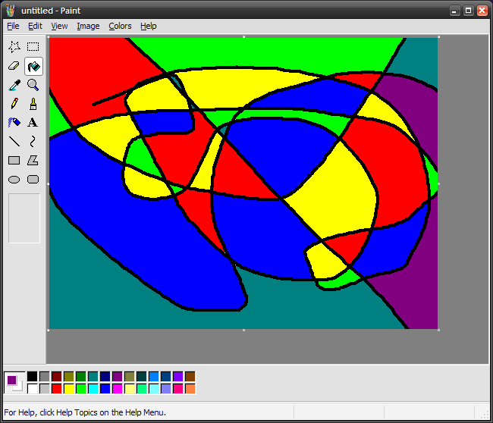Select the Rounded Rectangle tool
The width and height of the screenshot is (493, 423).
click(33, 180)
